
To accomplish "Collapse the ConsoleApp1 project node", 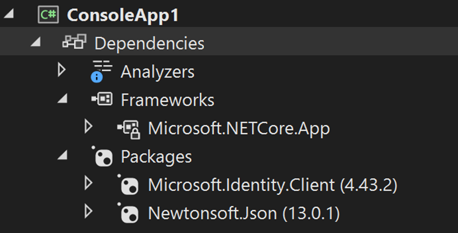I will pos(9,14).
